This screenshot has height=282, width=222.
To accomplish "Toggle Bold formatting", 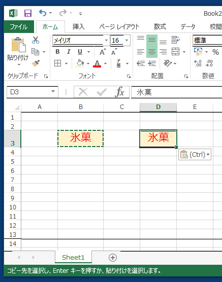I will pyautogui.click(x=57, y=52).
